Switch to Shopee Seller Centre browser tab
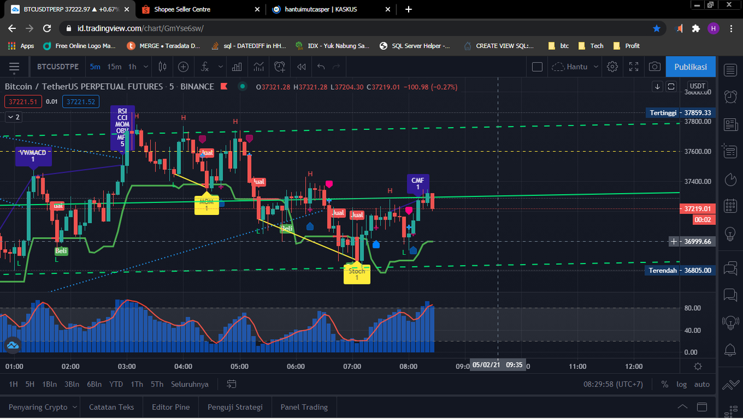The image size is (743, 419). [199, 9]
